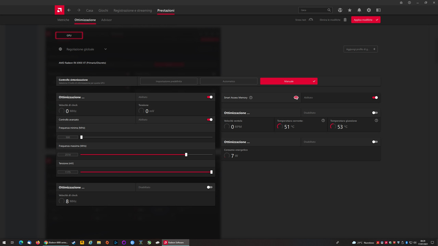Open Rockstar Games Launcher on taskbar
The height and width of the screenshot is (246, 438).
click(82, 243)
